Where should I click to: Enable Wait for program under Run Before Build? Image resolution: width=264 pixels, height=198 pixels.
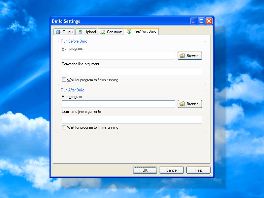64,80
